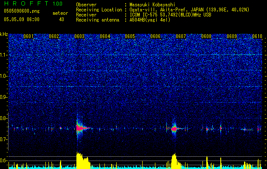Click the 0.7 kHz axis label

[4, 139]
